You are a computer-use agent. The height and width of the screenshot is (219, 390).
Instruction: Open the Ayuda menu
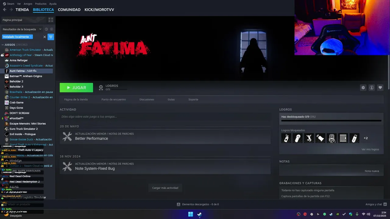click(53, 4)
